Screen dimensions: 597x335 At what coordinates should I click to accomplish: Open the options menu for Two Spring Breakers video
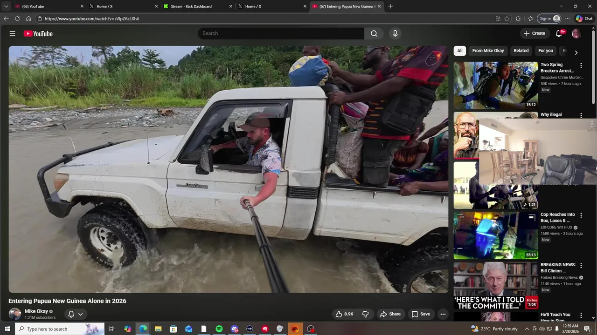tap(581, 66)
